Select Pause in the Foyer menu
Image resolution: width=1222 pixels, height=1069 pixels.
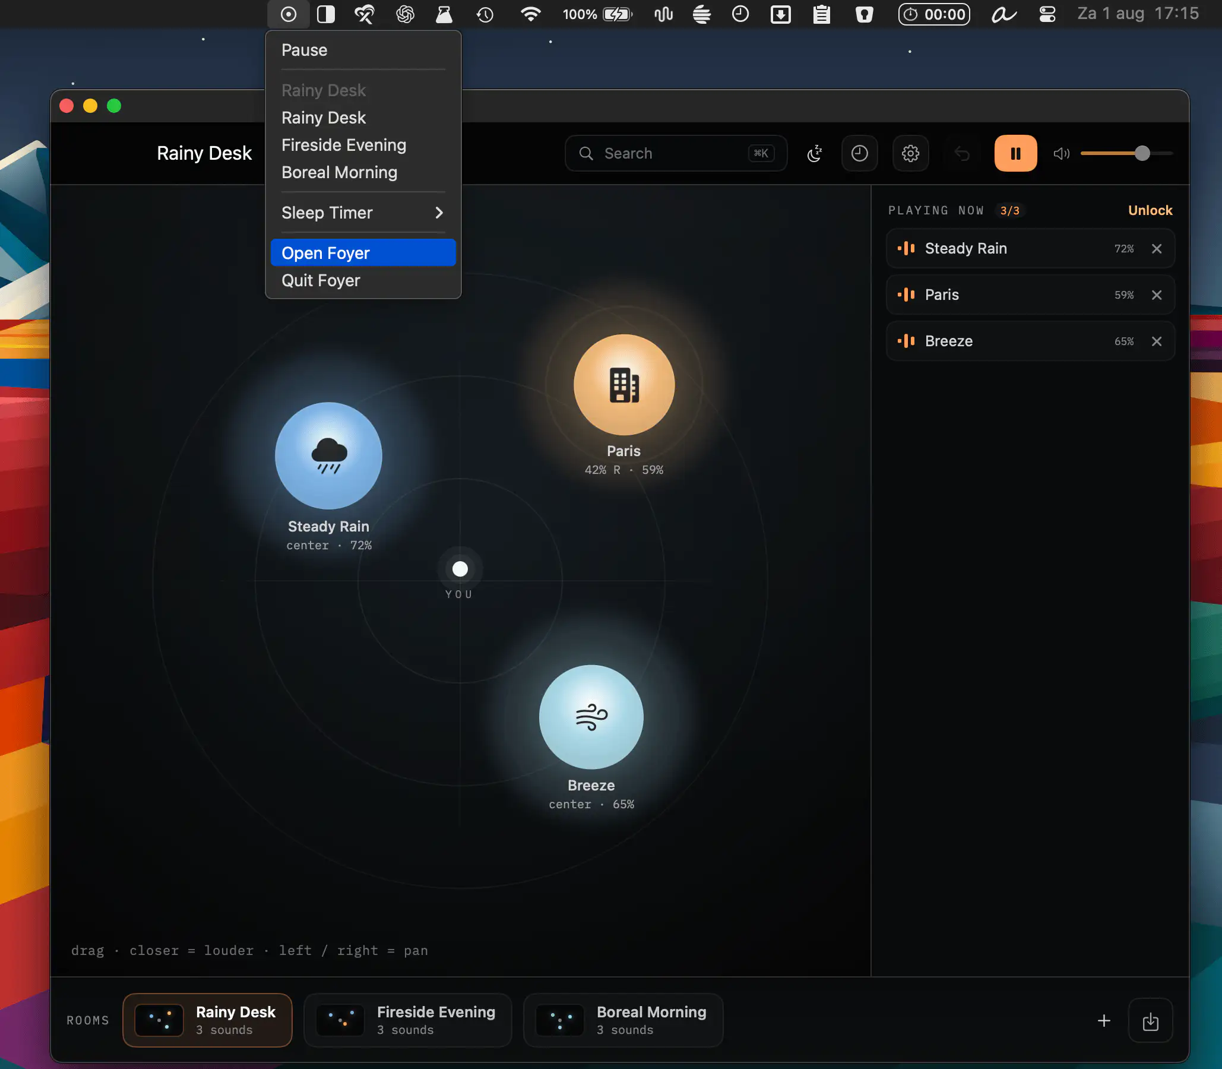tap(363, 50)
